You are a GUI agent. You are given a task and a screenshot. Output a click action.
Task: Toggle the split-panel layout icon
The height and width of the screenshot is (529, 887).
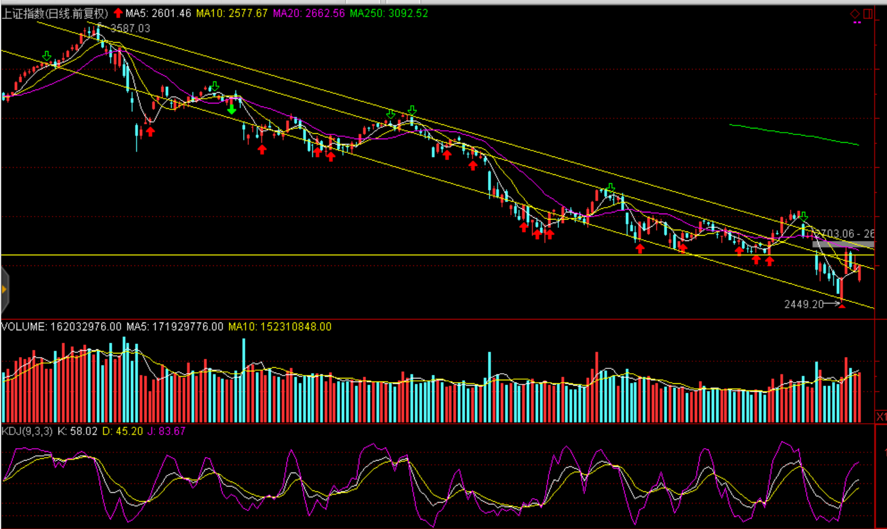[868, 14]
